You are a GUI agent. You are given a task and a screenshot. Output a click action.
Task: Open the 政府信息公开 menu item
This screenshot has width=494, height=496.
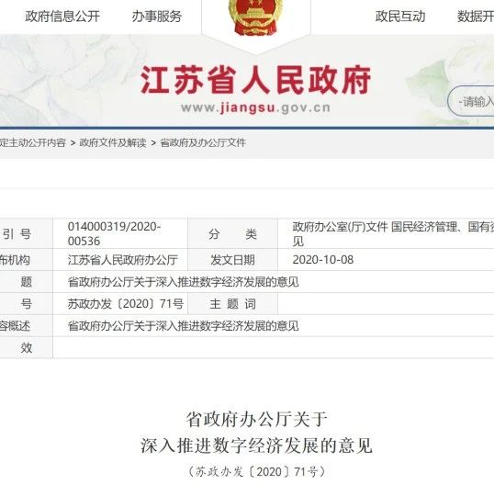(x=62, y=17)
